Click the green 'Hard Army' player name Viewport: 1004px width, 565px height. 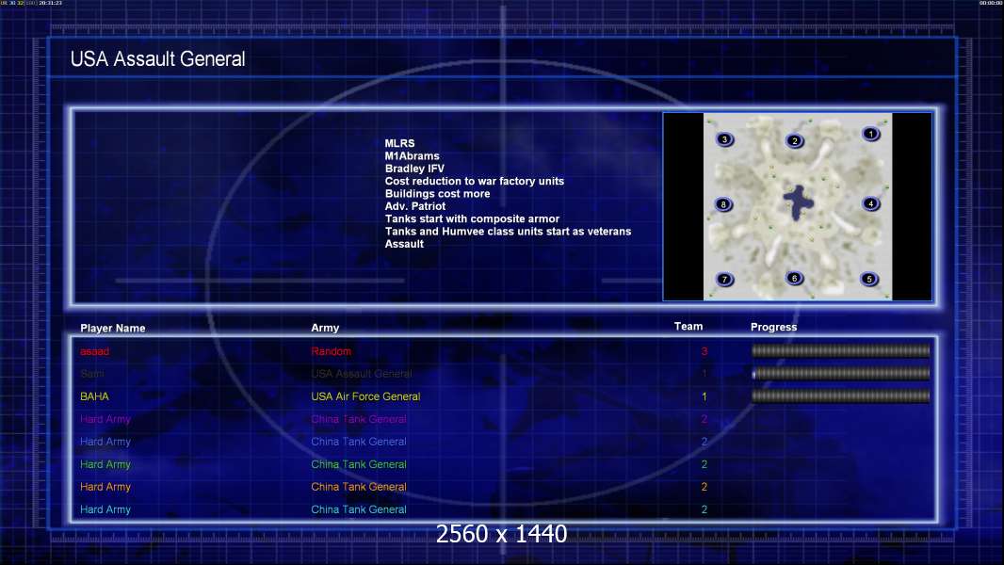pyautogui.click(x=105, y=464)
